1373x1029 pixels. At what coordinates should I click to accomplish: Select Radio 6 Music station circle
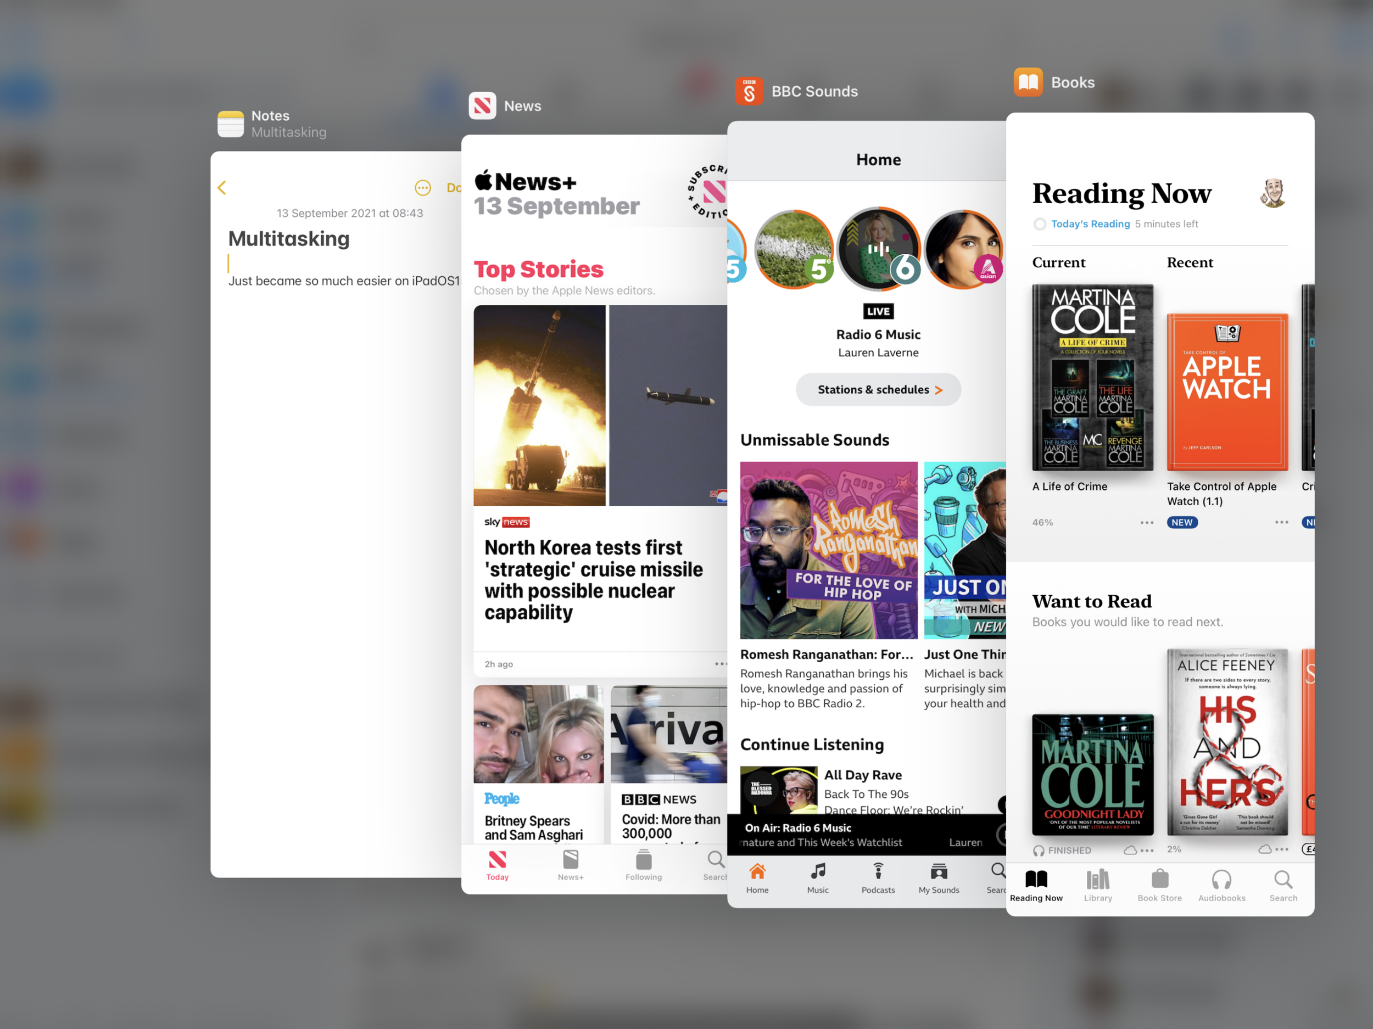[x=879, y=249]
